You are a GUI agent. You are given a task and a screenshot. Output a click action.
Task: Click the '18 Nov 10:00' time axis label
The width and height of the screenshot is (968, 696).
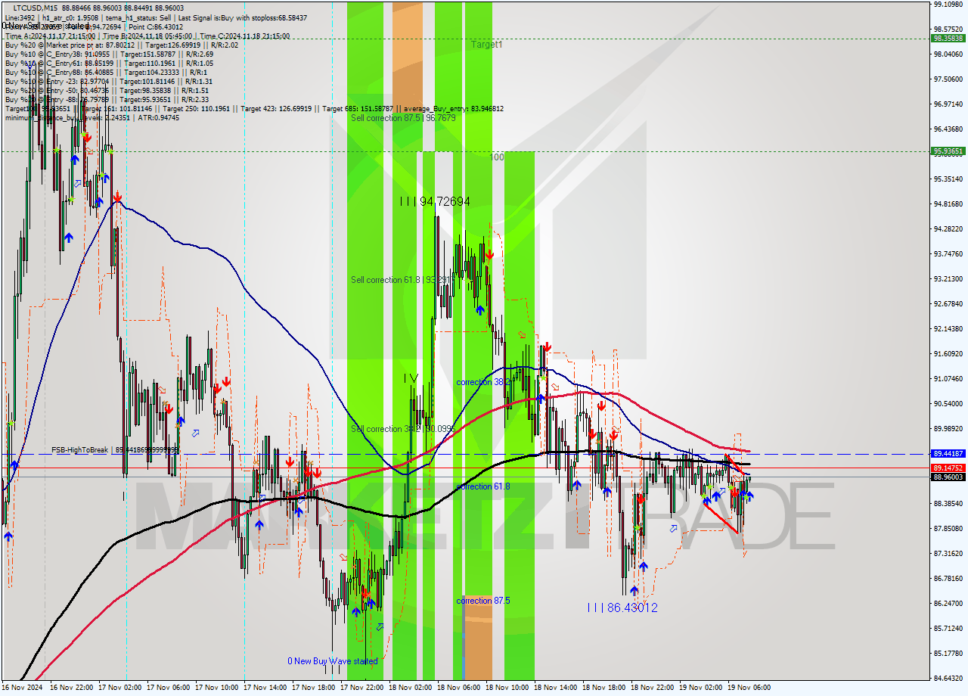[x=507, y=688]
